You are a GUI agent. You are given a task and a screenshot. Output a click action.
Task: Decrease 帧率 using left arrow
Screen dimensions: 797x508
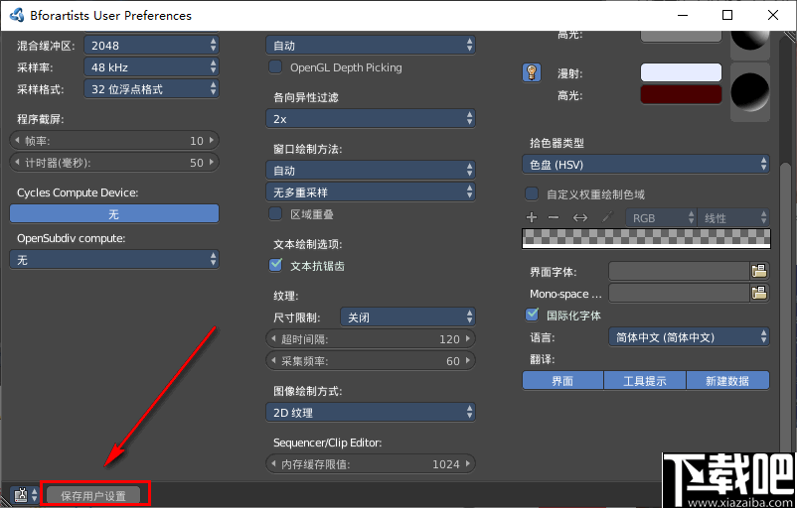pyautogui.click(x=17, y=140)
